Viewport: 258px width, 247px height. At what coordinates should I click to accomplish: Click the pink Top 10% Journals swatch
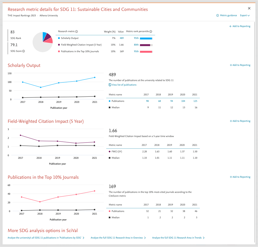click(x=59, y=52)
